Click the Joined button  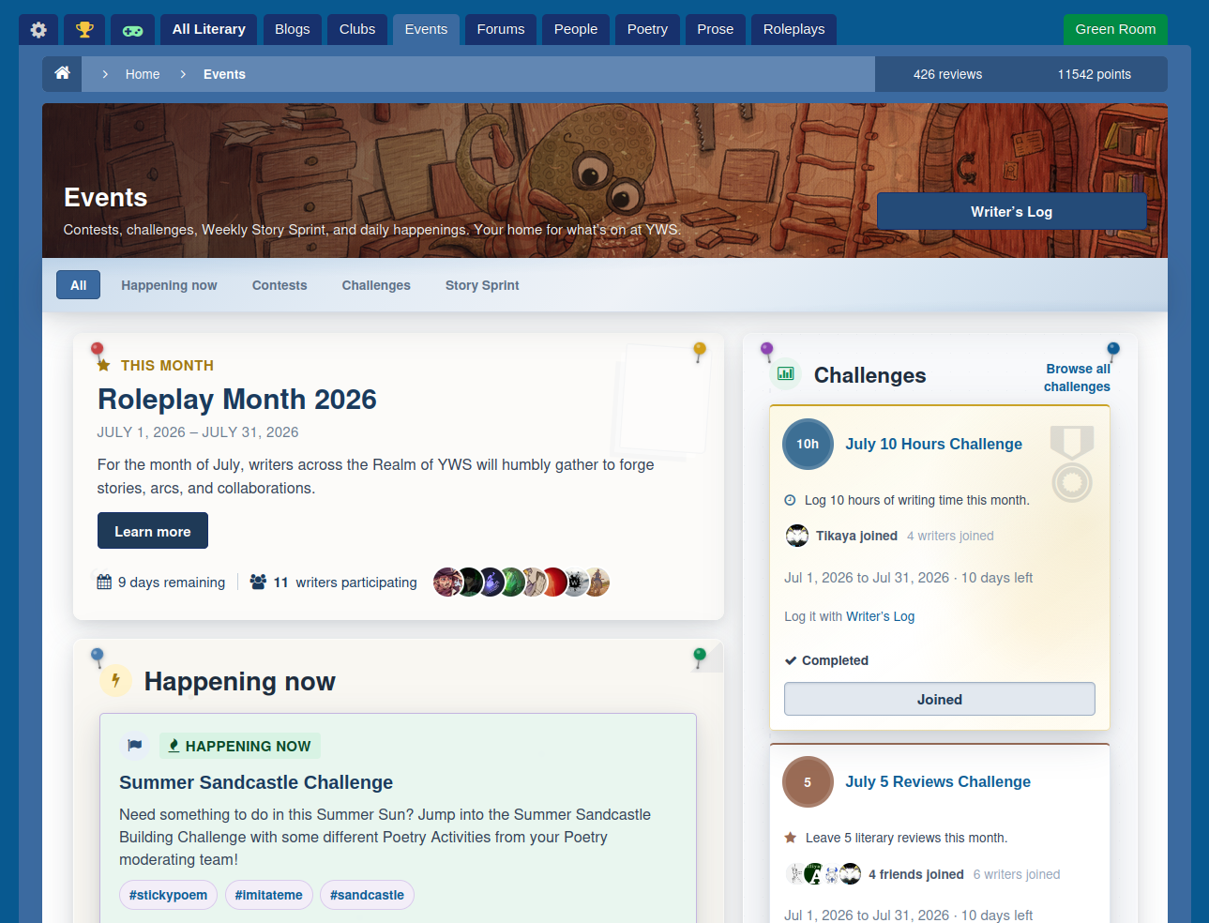click(x=939, y=699)
